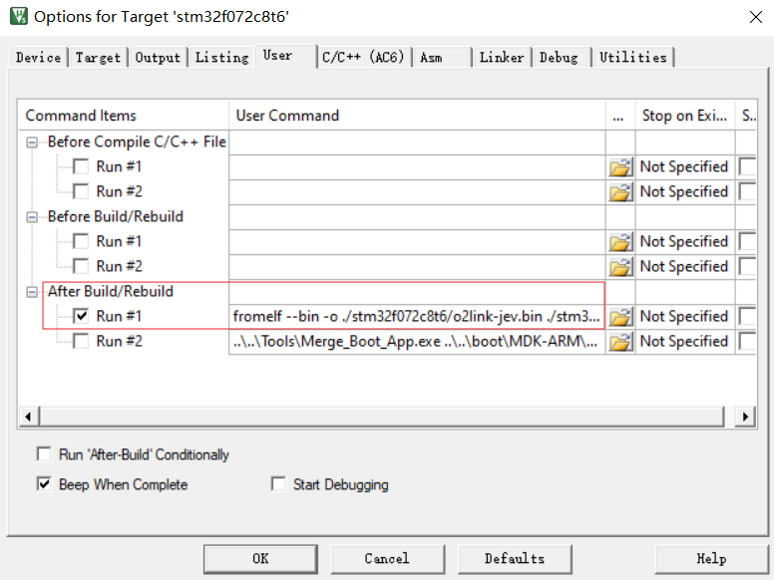This screenshot has width=774, height=580.
Task: Confirm options with OK button
Action: coord(260,559)
